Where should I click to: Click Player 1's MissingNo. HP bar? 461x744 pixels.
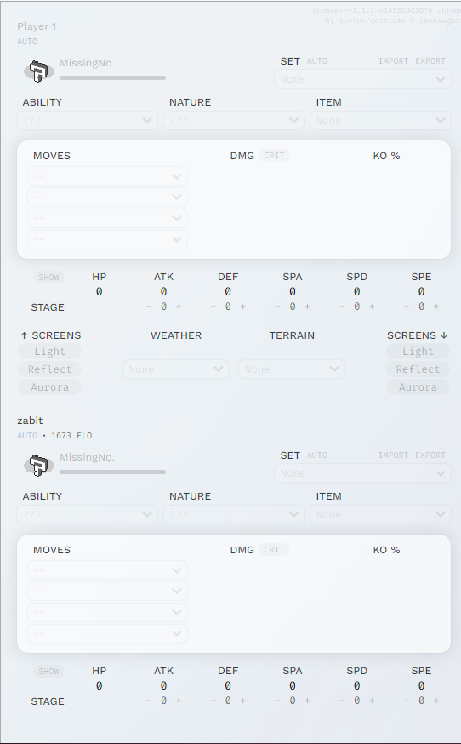(113, 77)
